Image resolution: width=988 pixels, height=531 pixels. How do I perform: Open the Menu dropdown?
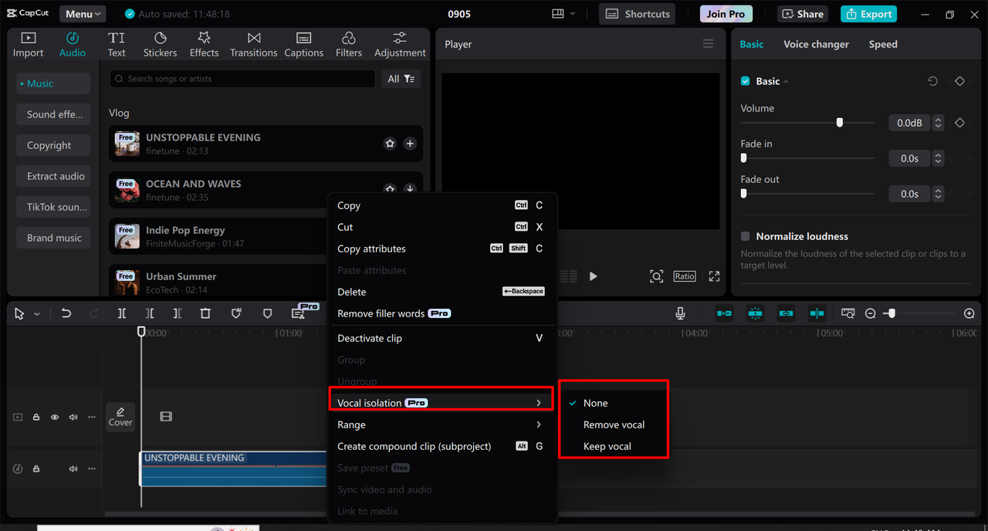coord(83,14)
